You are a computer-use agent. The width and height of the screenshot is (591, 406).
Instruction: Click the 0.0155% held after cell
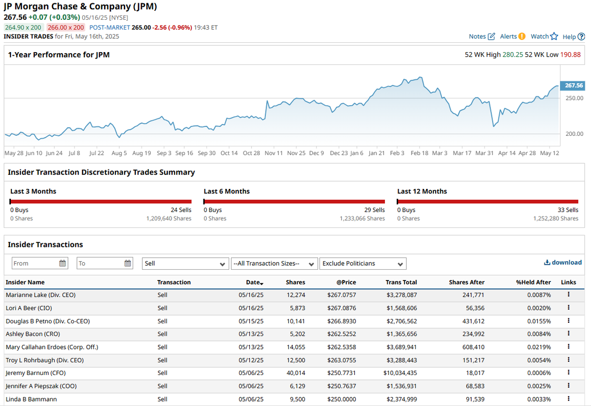(x=539, y=321)
